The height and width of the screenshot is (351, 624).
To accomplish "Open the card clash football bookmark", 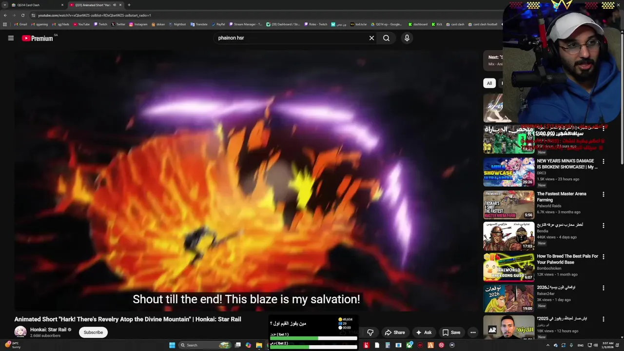I will click(483, 24).
